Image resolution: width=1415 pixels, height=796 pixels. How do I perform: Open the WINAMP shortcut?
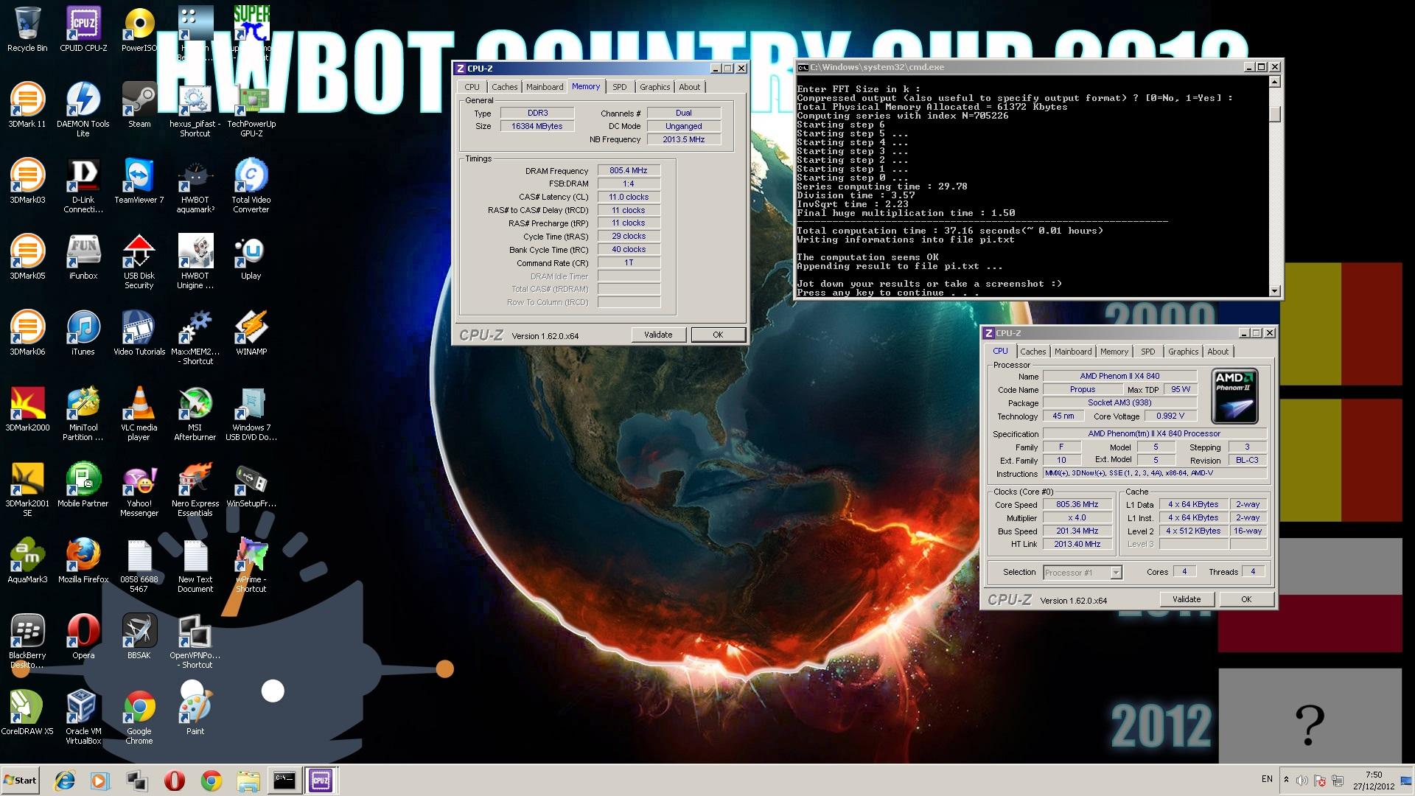click(251, 333)
